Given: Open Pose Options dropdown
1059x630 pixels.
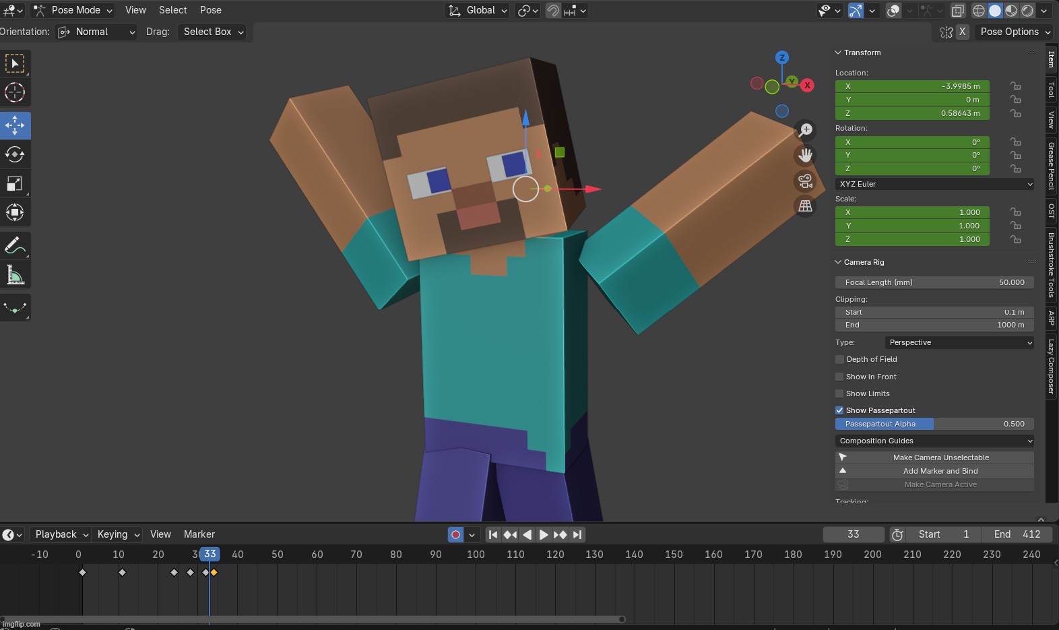Looking at the screenshot, I should pyautogui.click(x=1014, y=32).
